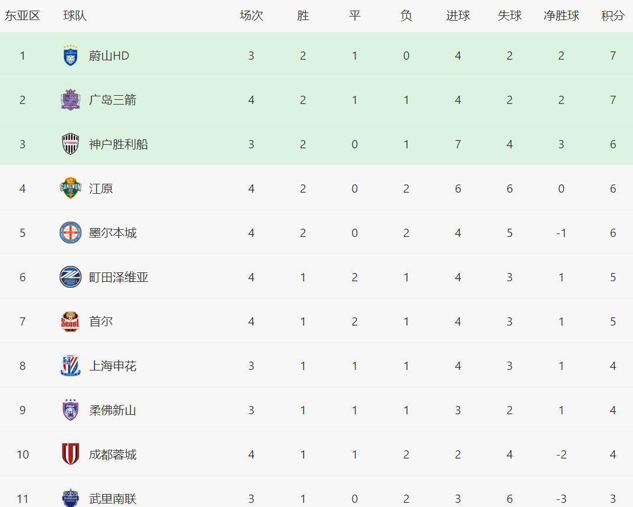633x507 pixels.
Task: Click the 净胜球 column header
Action: click(561, 16)
